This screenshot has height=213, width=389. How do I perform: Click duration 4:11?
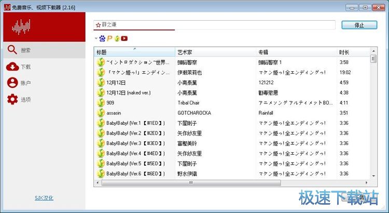[x=343, y=103]
